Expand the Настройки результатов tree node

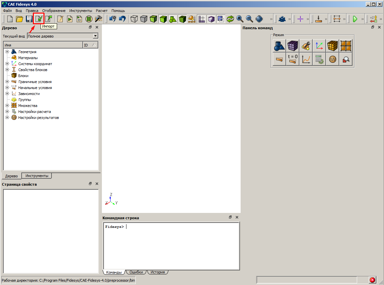(x=7, y=117)
